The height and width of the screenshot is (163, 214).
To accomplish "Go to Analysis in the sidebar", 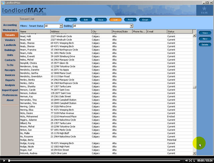I will (10, 85).
